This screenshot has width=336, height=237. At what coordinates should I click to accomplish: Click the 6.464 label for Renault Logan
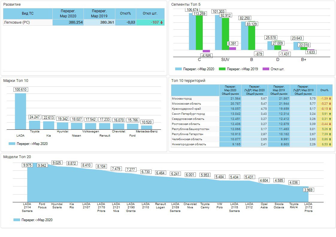(x=160, y=173)
